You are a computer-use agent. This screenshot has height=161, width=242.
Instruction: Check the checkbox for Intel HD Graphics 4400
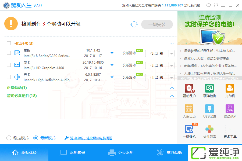(8, 65)
